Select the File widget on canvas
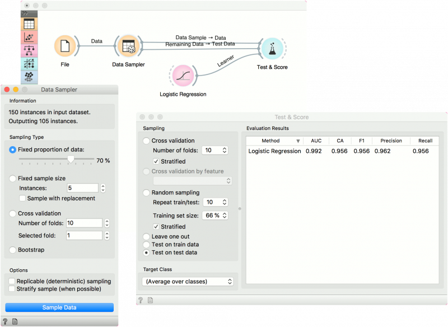The image size is (448, 327). pos(65,46)
